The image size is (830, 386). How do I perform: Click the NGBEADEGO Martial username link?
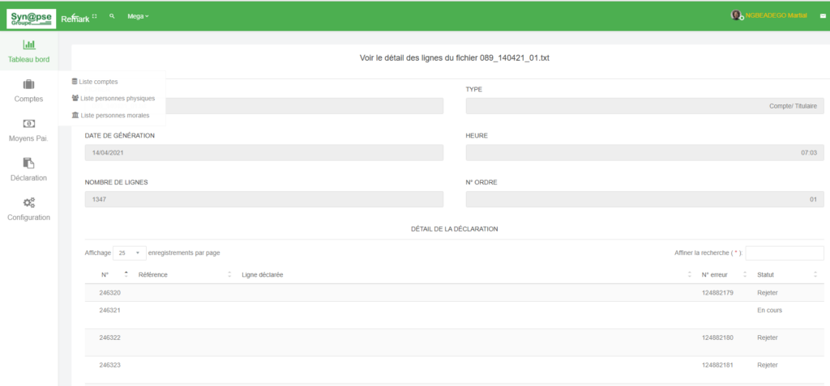(776, 16)
